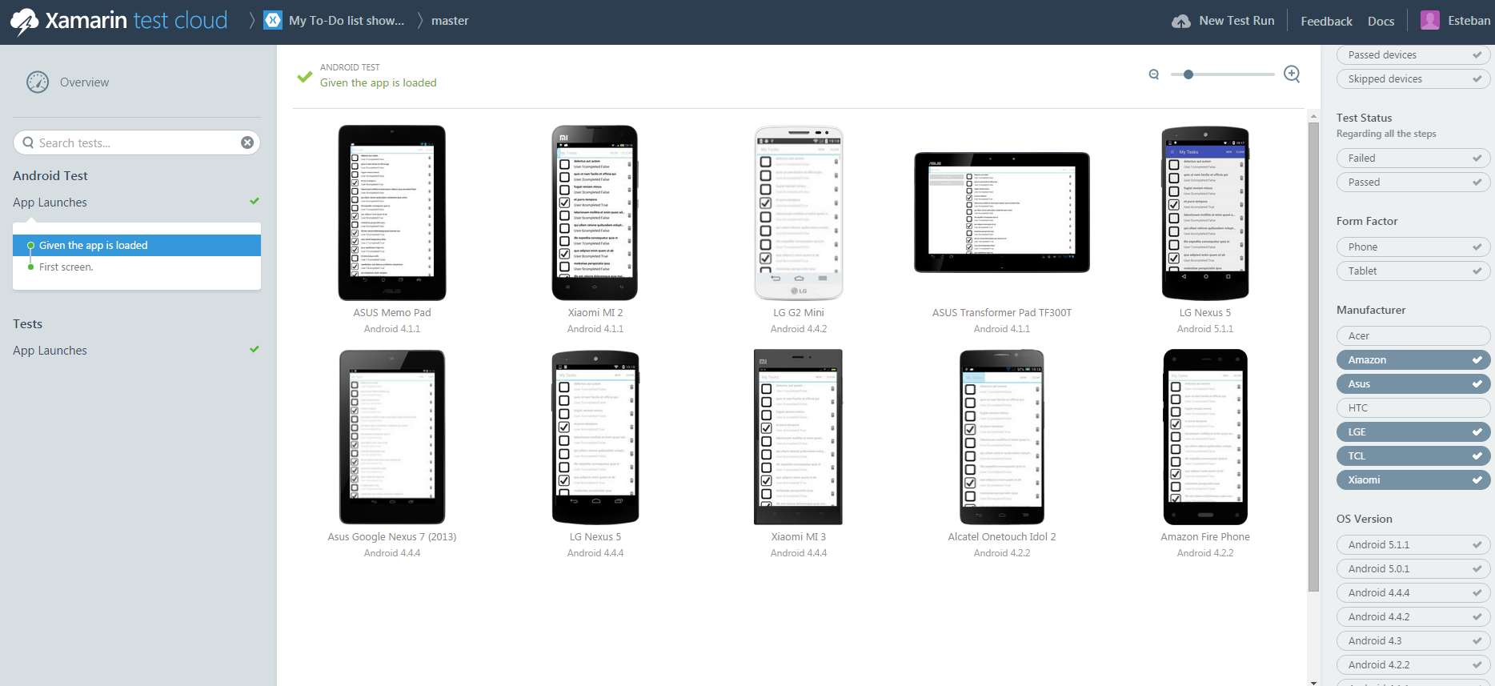This screenshot has width=1495, height=686.
Task: Open LG Nexus 5 Android 4.4.4 screenshot
Action: (595, 437)
